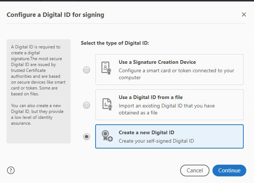Select the Signature Creation Device radio button
Screen dimensions: 254x183
click(x=86, y=70)
